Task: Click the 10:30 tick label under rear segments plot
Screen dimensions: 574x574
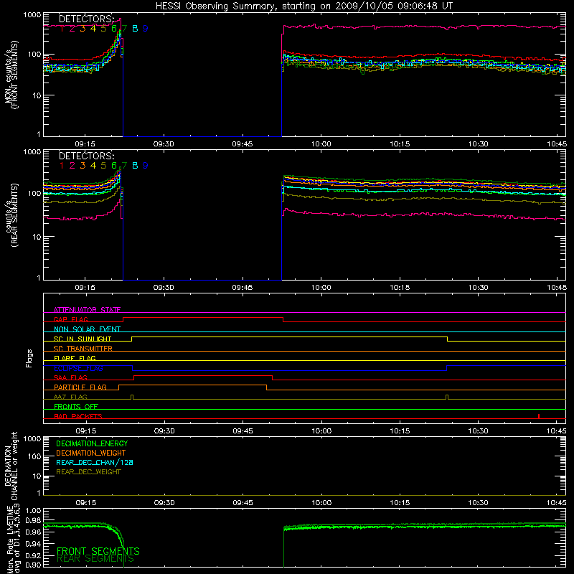Action: click(479, 288)
